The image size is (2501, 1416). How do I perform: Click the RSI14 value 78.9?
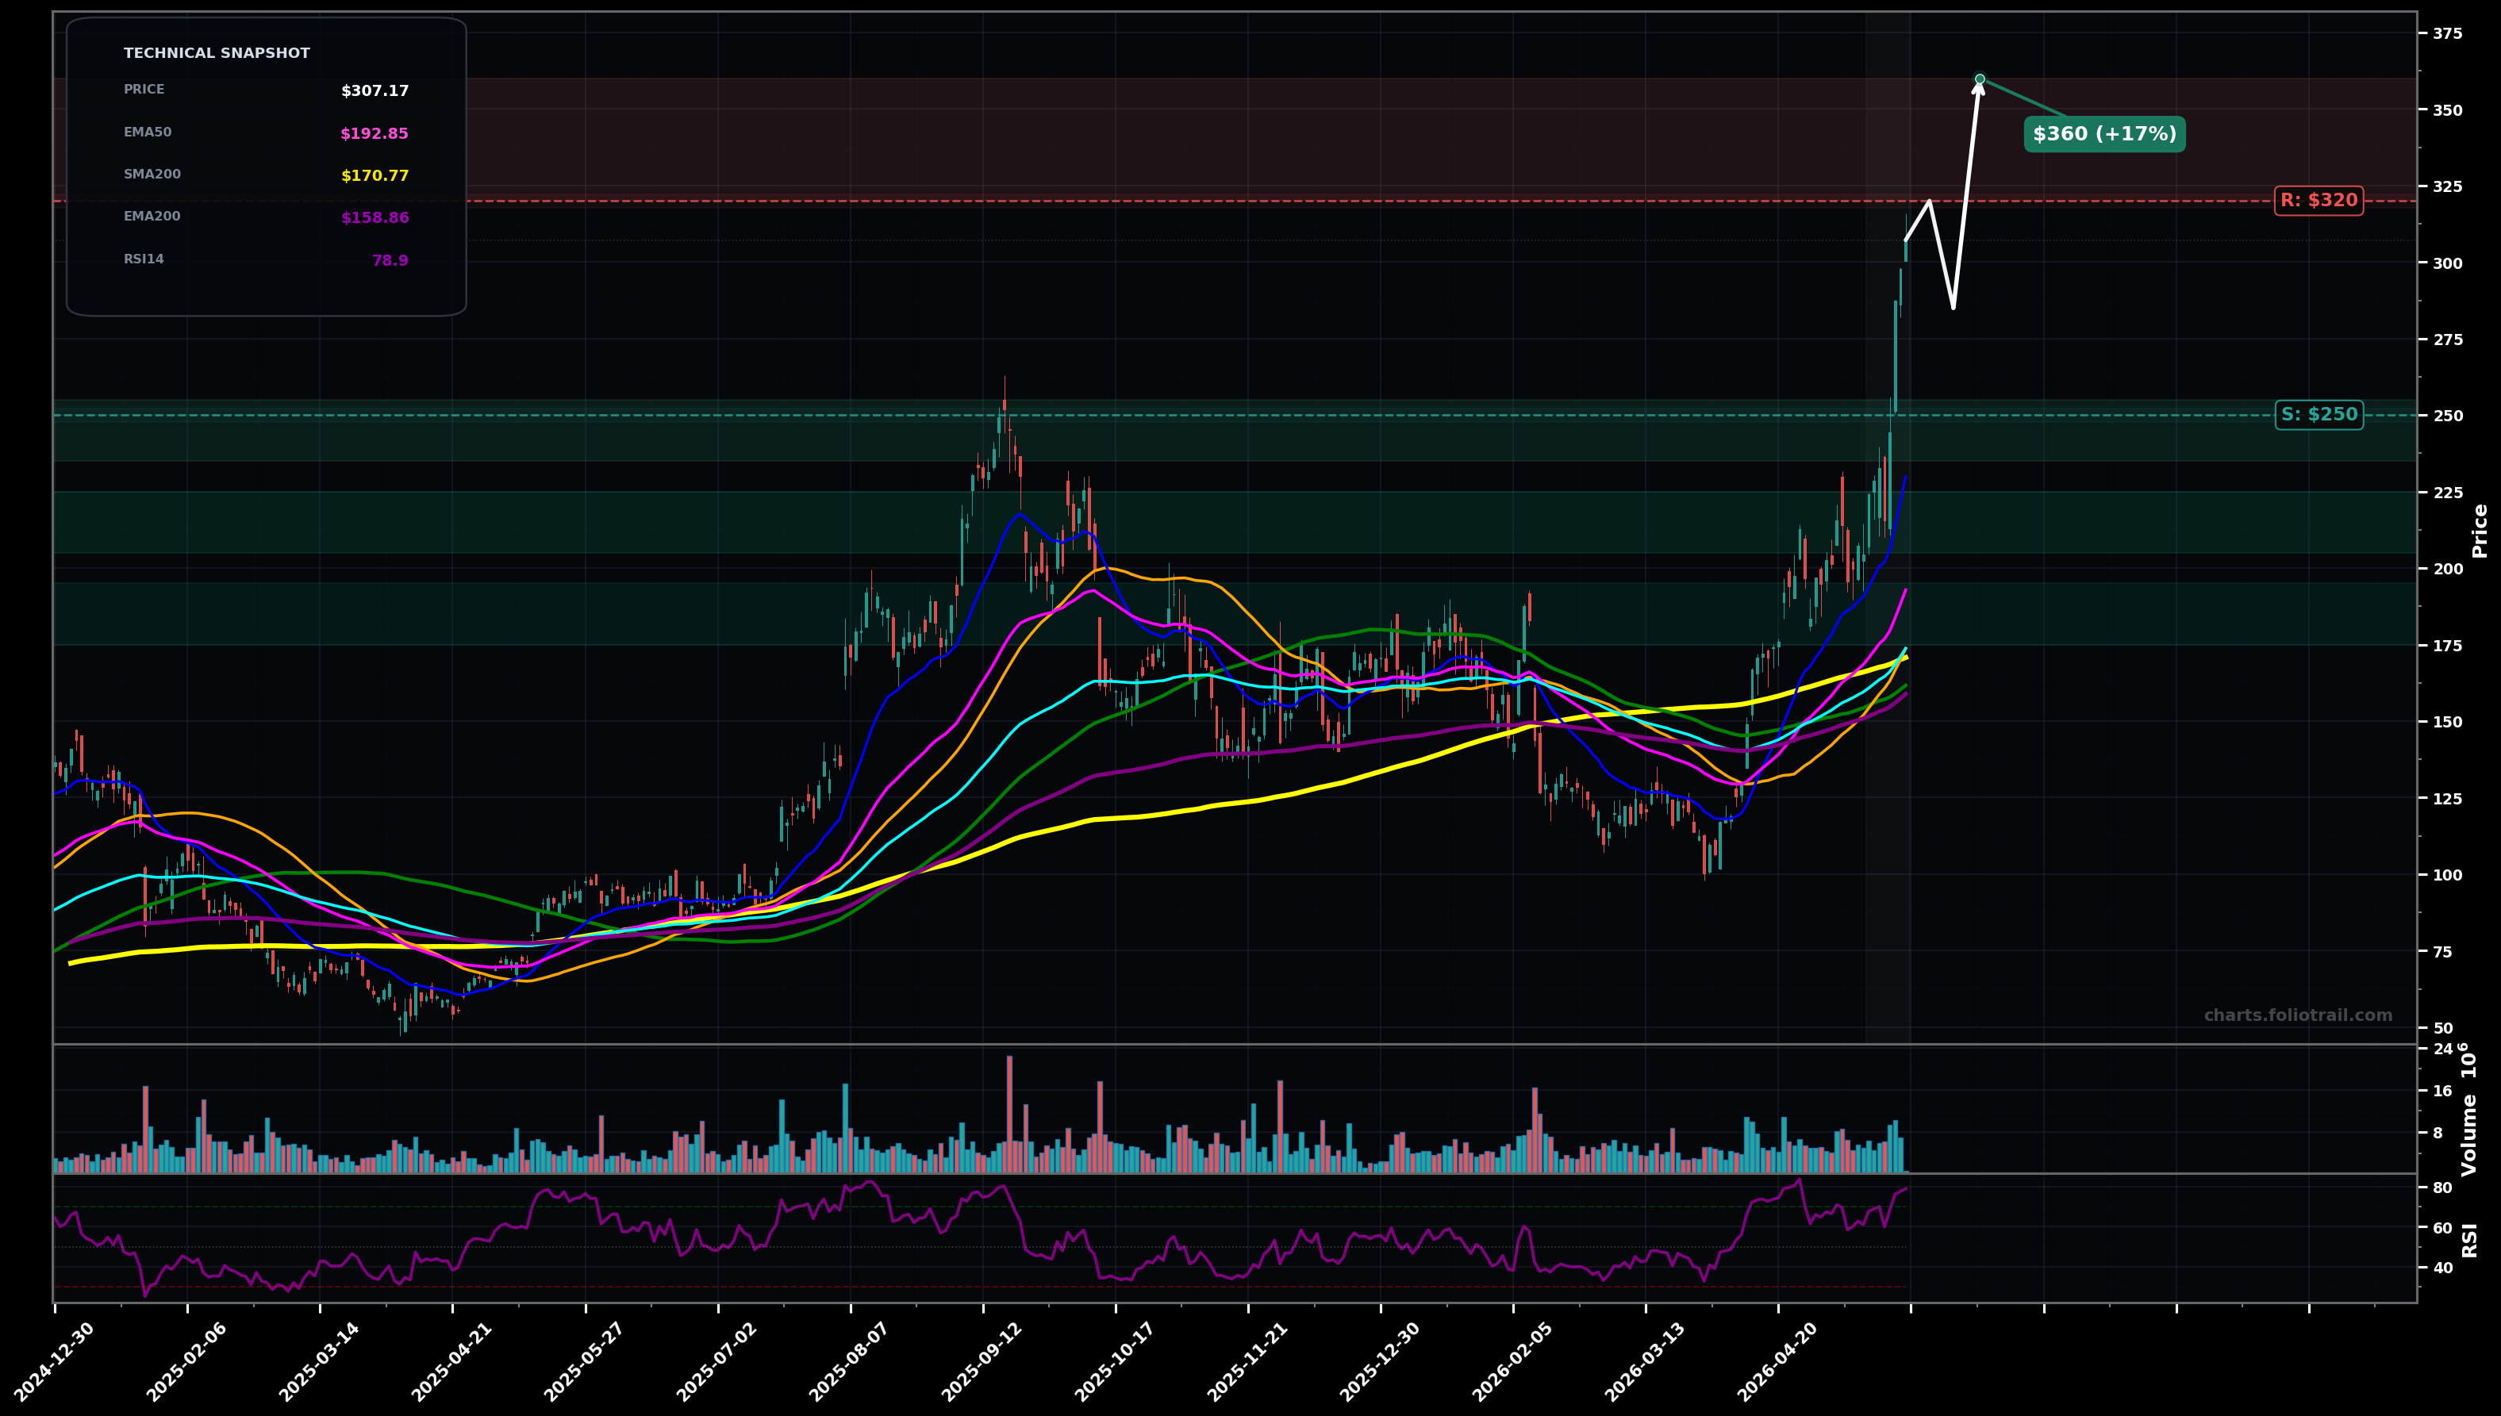(x=390, y=262)
